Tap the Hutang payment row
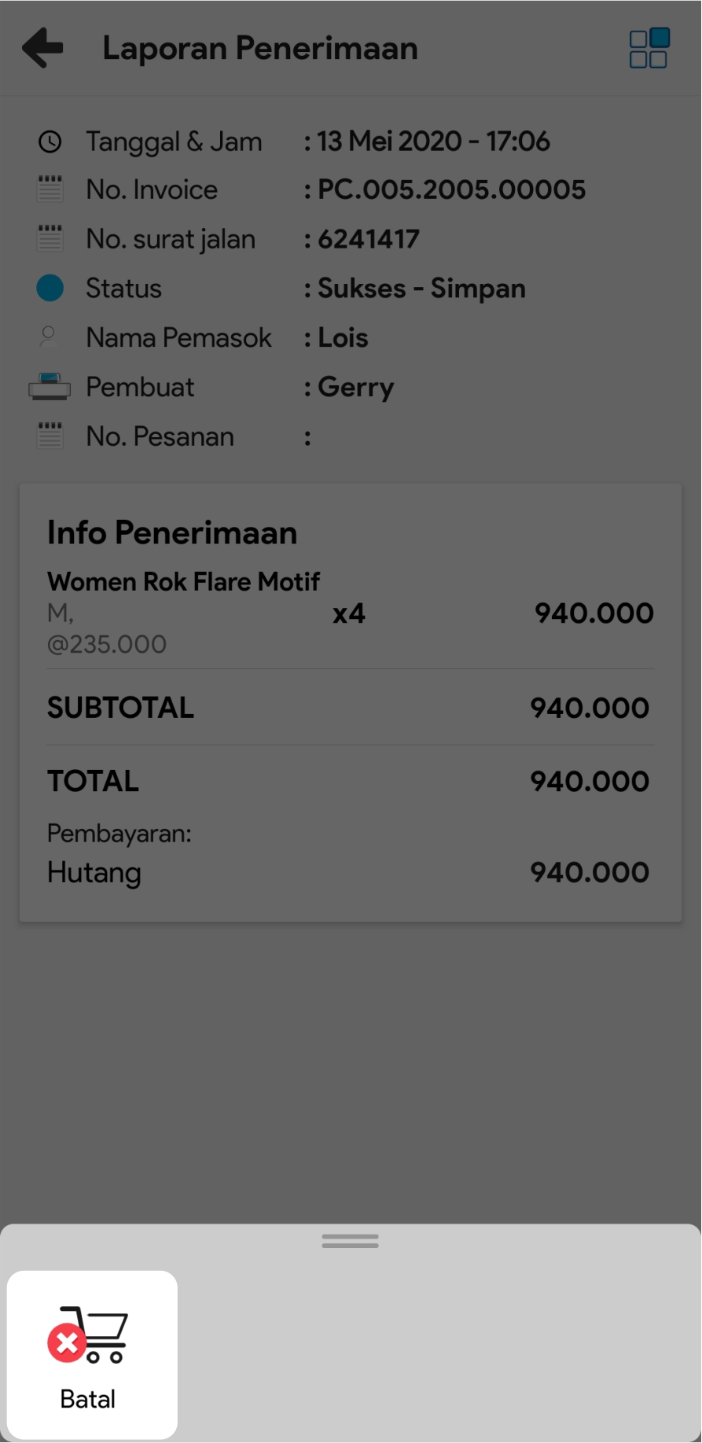This screenshot has width=702, height=1443. tap(348, 872)
